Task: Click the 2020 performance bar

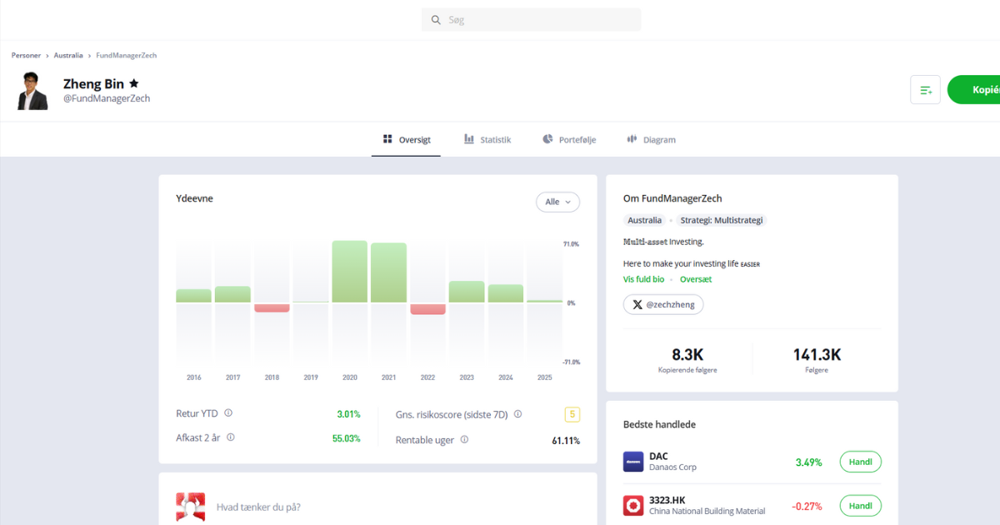Action: coord(350,272)
